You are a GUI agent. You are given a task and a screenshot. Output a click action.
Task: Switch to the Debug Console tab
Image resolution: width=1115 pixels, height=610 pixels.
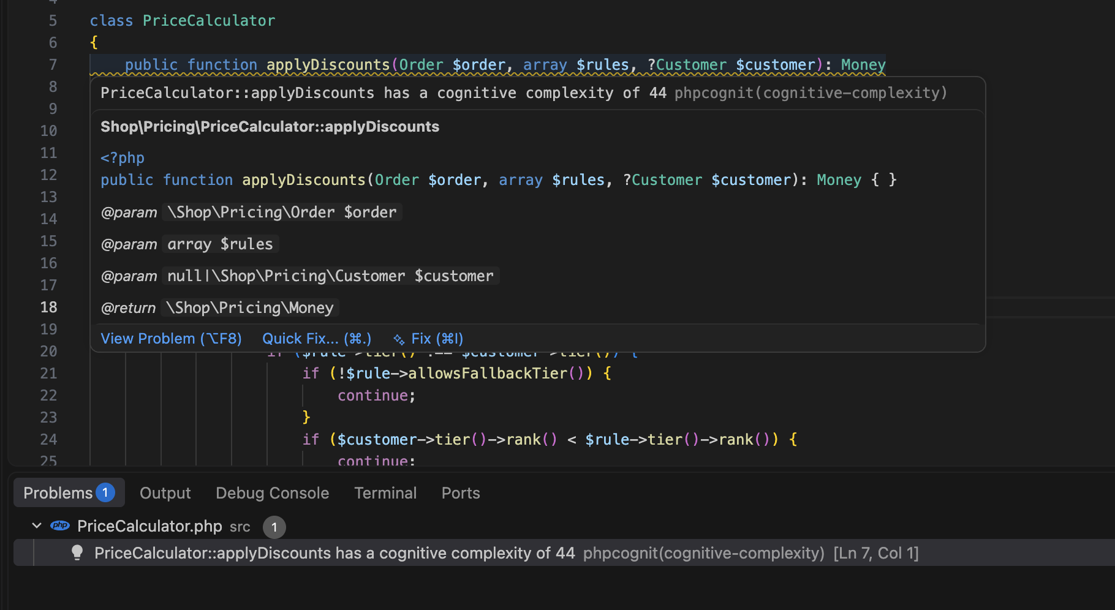[x=272, y=493]
